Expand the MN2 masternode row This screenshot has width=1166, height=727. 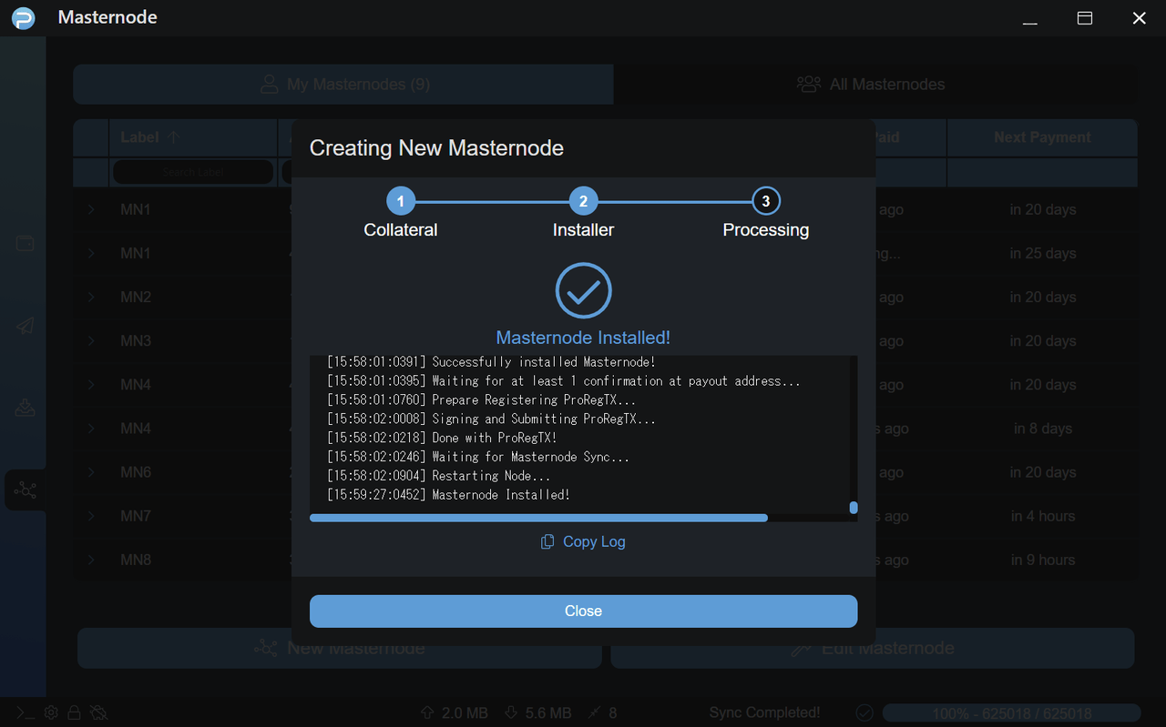point(91,298)
